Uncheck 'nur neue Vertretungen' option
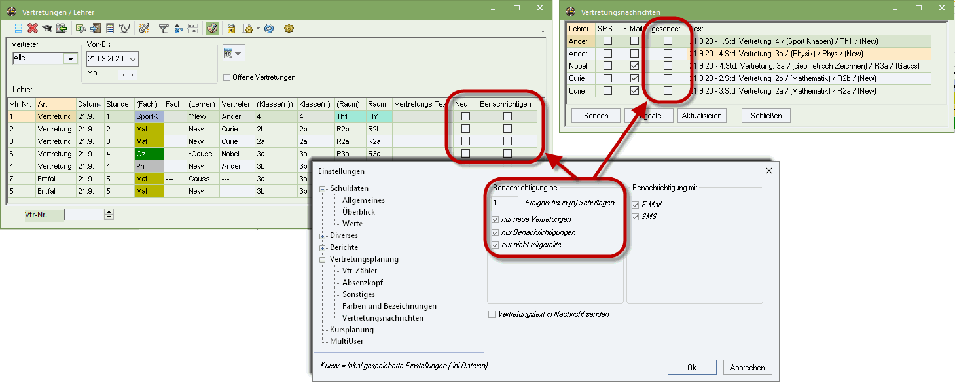 (496, 219)
